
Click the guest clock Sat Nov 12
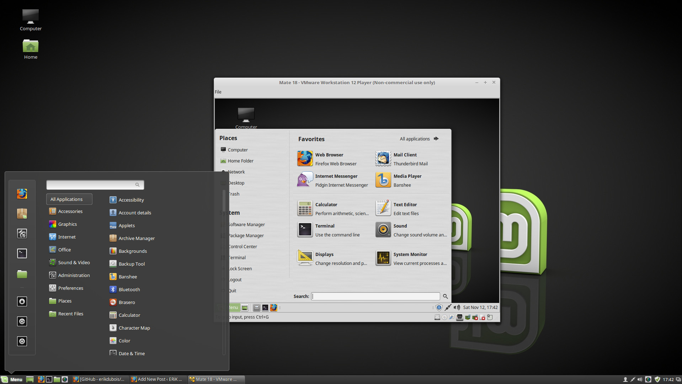click(480, 307)
